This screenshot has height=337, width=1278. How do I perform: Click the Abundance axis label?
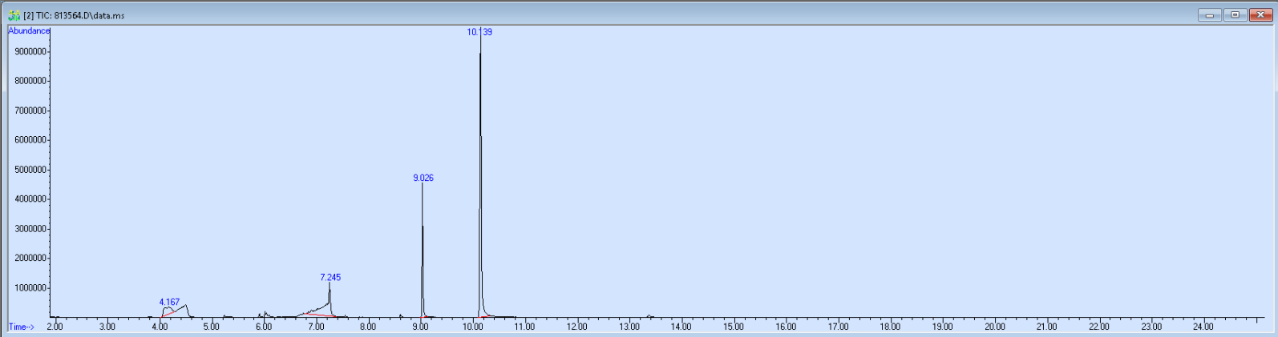click(x=29, y=30)
